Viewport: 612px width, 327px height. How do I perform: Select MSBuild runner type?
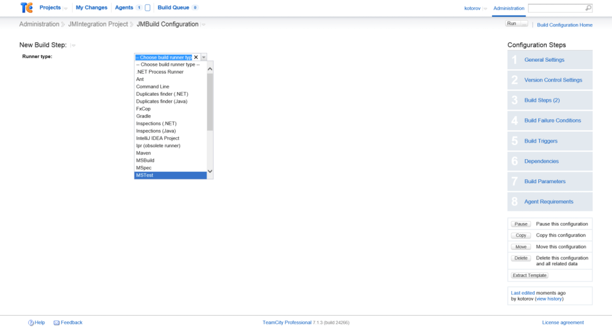(x=170, y=161)
